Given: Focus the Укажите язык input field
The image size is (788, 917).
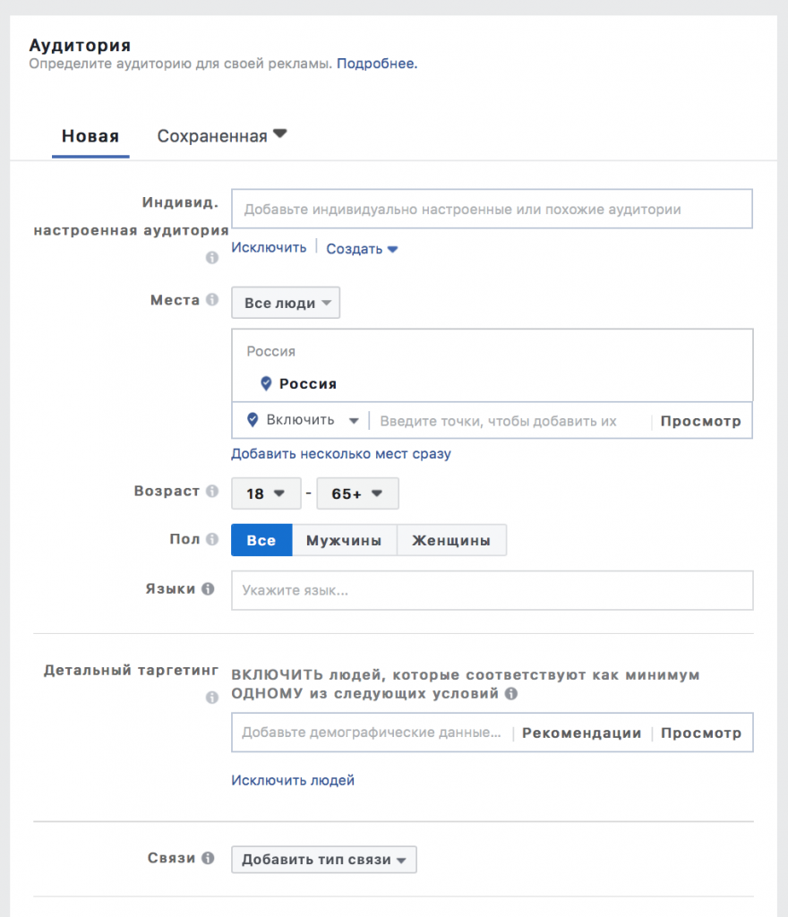Looking at the screenshot, I should point(492,590).
